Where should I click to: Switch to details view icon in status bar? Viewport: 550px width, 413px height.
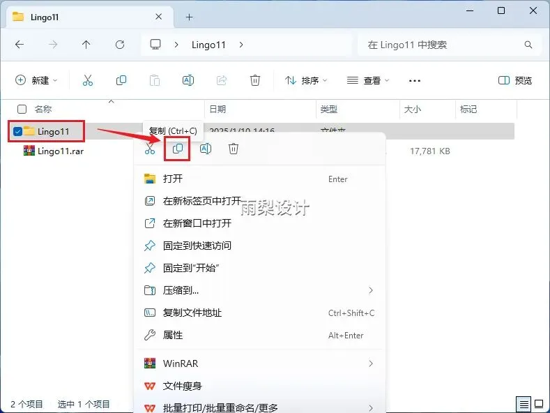tap(524, 404)
